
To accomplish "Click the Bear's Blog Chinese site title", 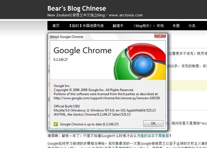I will tap(77, 8).
